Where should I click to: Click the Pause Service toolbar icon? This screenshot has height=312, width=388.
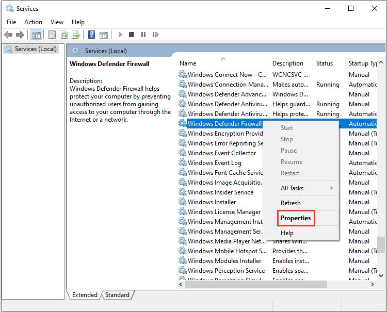143,35
